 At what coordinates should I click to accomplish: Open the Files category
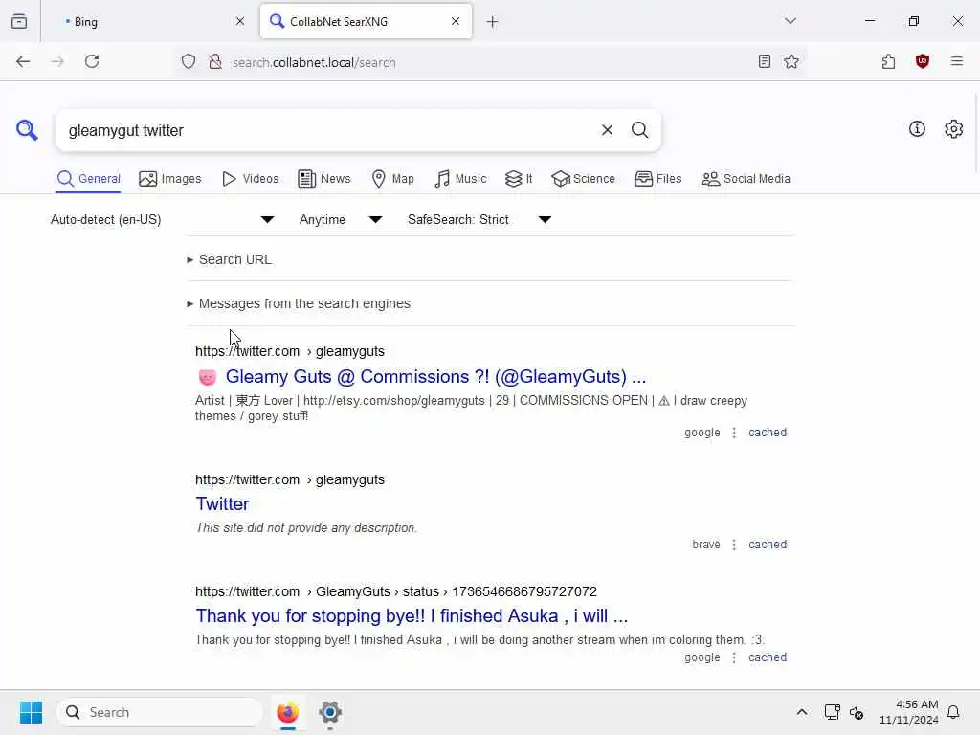(657, 179)
